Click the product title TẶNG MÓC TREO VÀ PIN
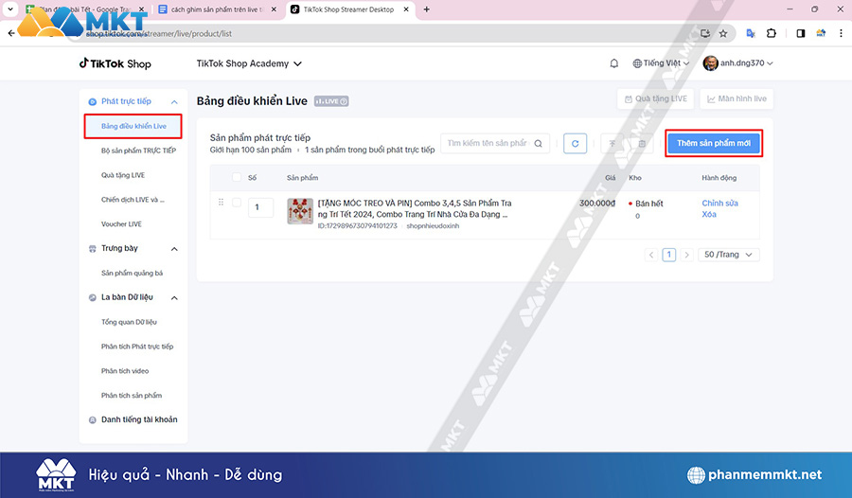This screenshot has width=852, height=498. pyautogui.click(x=415, y=209)
